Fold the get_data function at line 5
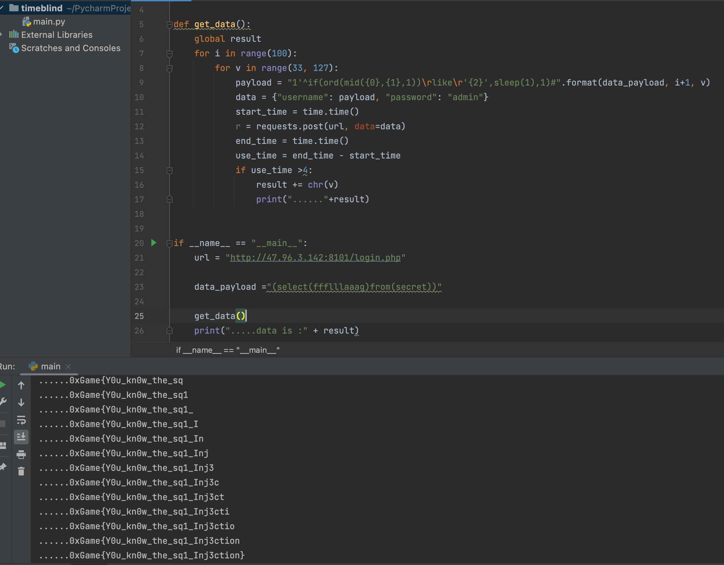This screenshot has height=565, width=724. (x=169, y=25)
